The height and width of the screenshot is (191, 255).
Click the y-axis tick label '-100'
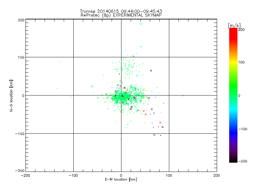click(20, 134)
